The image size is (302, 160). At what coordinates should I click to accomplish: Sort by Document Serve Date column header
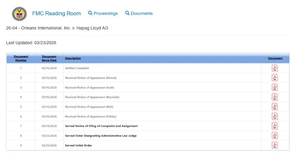[x=49, y=58]
